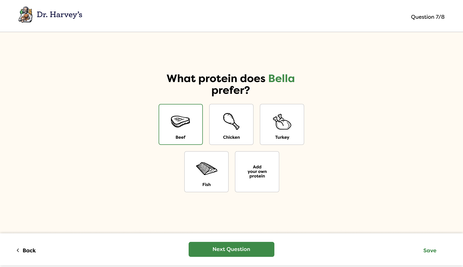Choose Add your own protein option
463x267 pixels.
point(257,172)
